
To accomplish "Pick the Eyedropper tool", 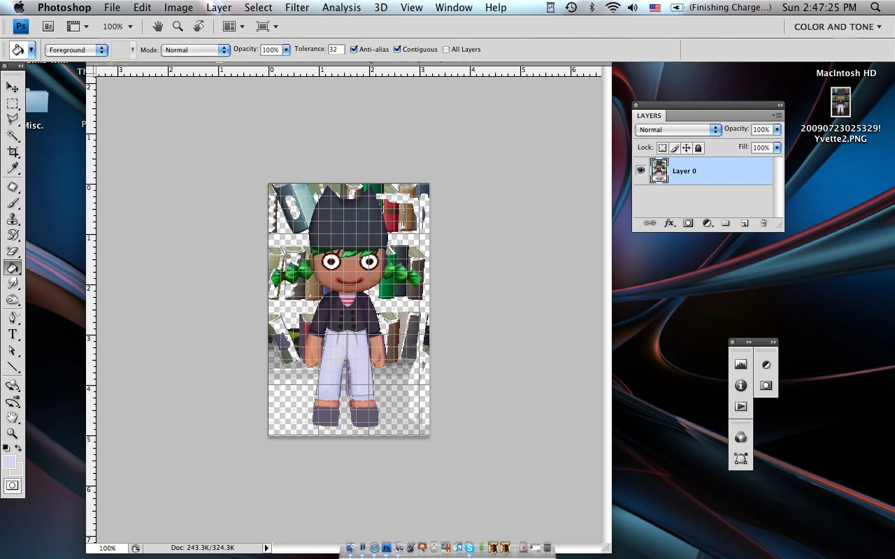I will 13,168.
